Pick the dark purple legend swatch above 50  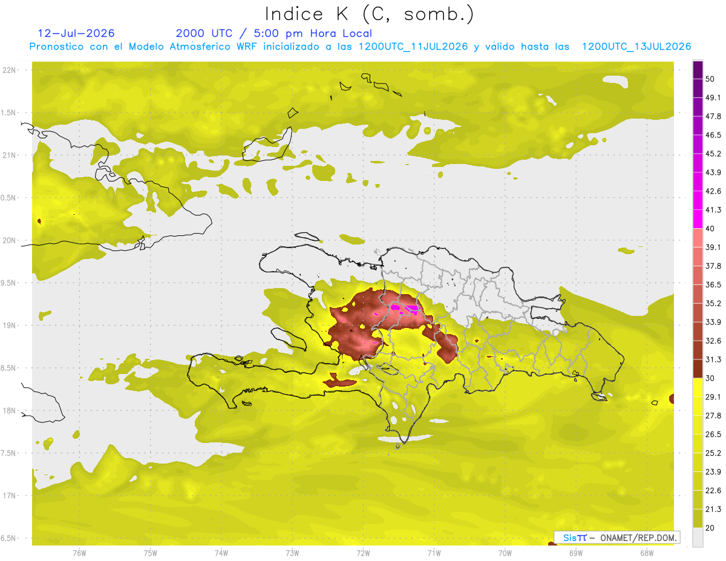(x=698, y=70)
